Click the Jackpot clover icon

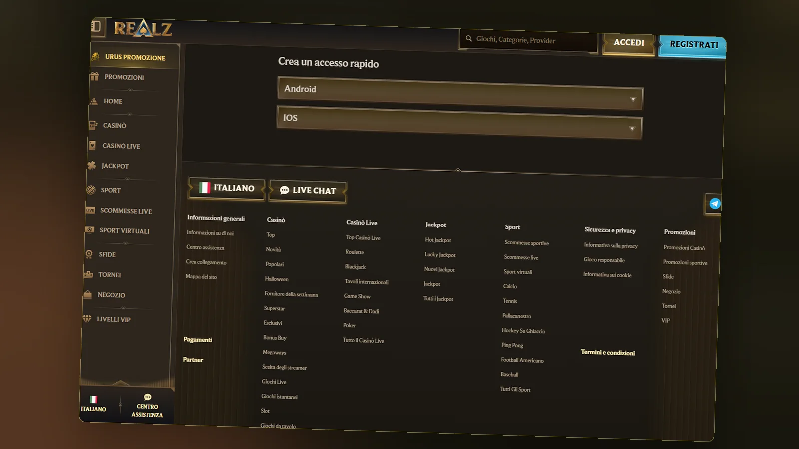tap(92, 165)
